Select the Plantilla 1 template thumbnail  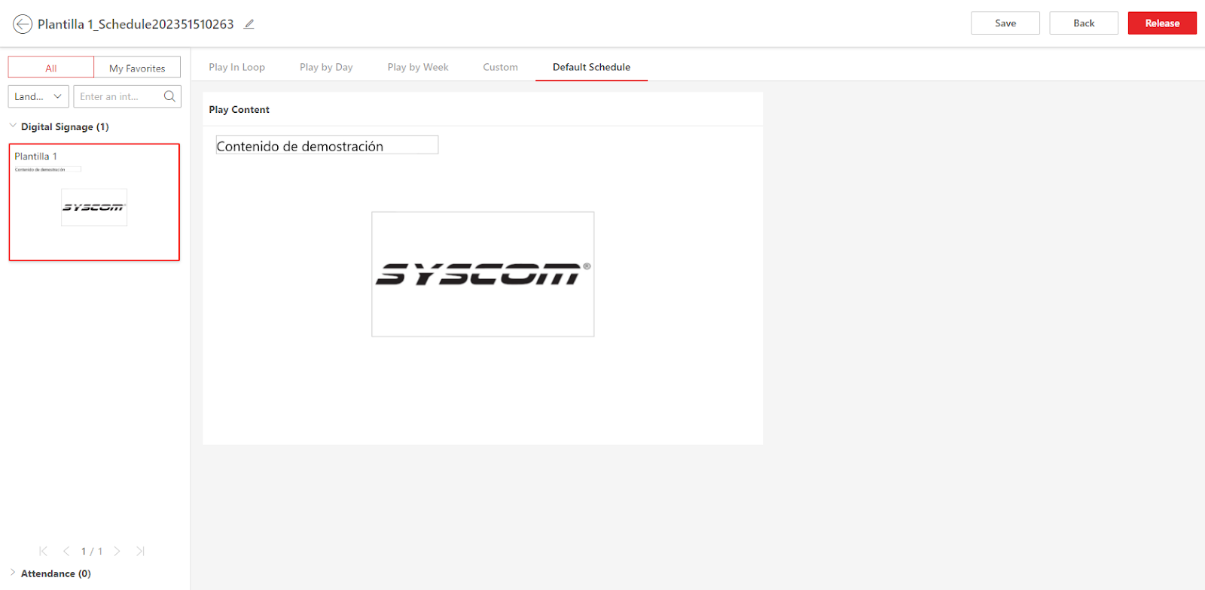pyautogui.click(x=94, y=202)
